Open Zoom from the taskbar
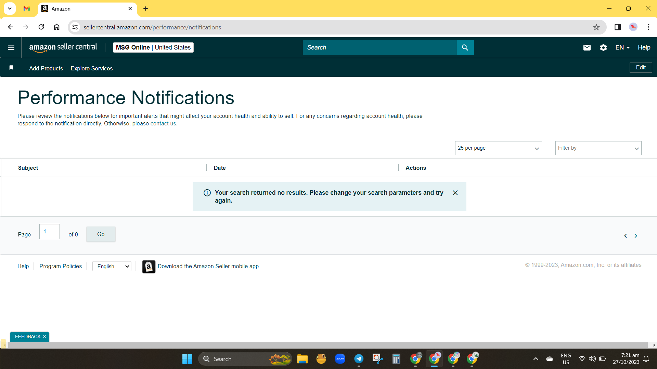This screenshot has height=369, width=657. (340, 359)
